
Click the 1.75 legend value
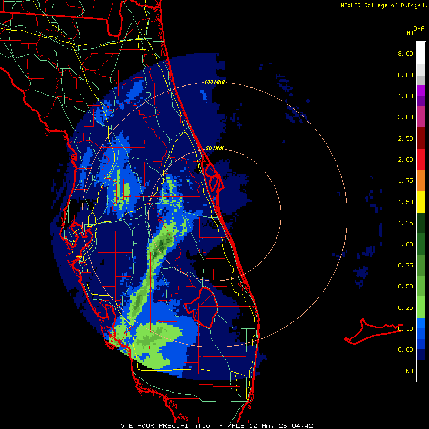(406, 181)
